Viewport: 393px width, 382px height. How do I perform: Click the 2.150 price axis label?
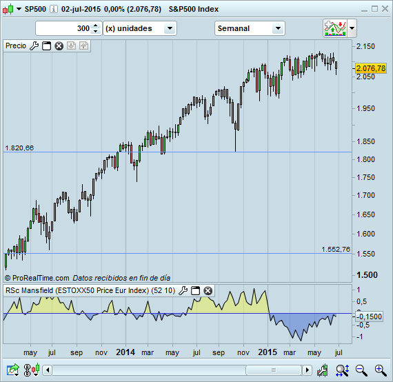[365, 46]
